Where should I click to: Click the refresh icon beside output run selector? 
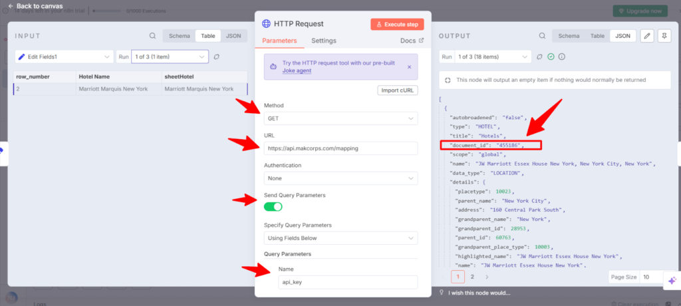[540, 57]
